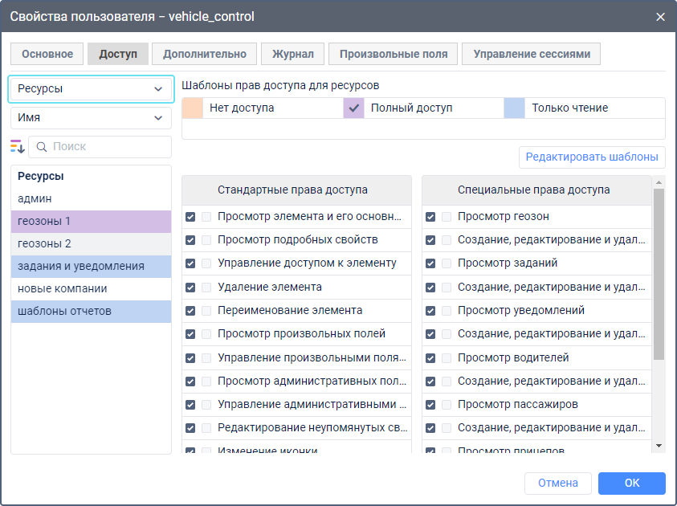Switch to the 'Журнал' tab

pos(292,54)
